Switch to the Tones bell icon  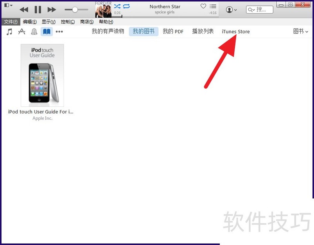34,31
